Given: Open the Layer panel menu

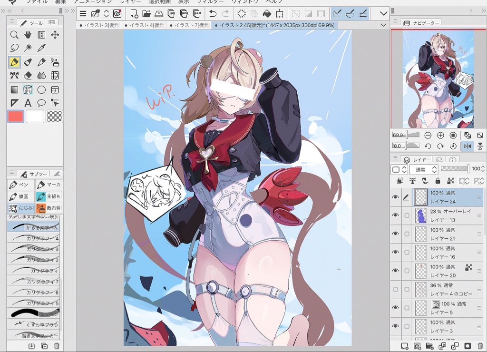Looking at the screenshot, I should tap(395, 158).
